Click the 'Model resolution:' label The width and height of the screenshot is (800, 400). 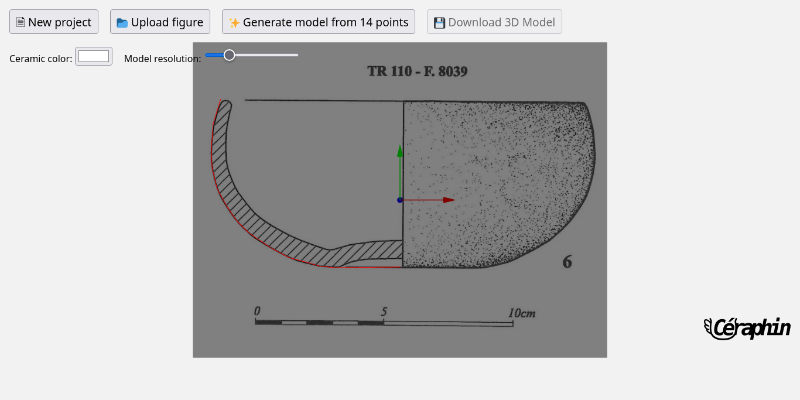tap(163, 59)
